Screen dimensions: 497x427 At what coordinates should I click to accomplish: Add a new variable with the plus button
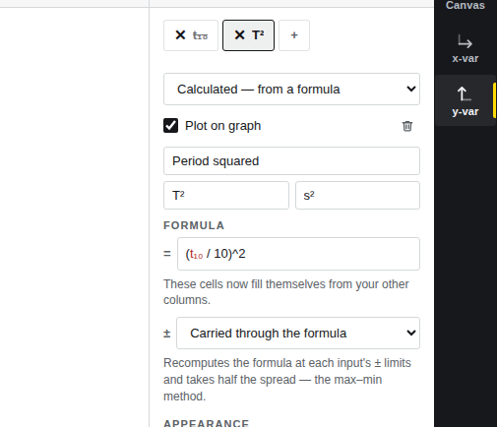point(294,35)
